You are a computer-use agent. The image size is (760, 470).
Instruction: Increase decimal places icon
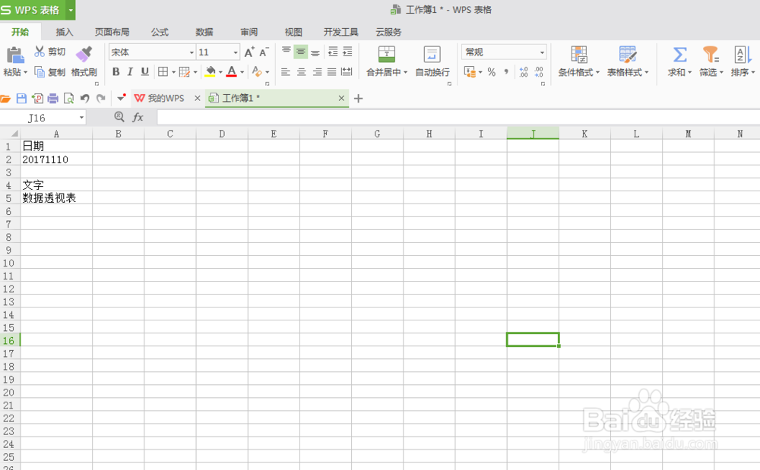point(524,72)
